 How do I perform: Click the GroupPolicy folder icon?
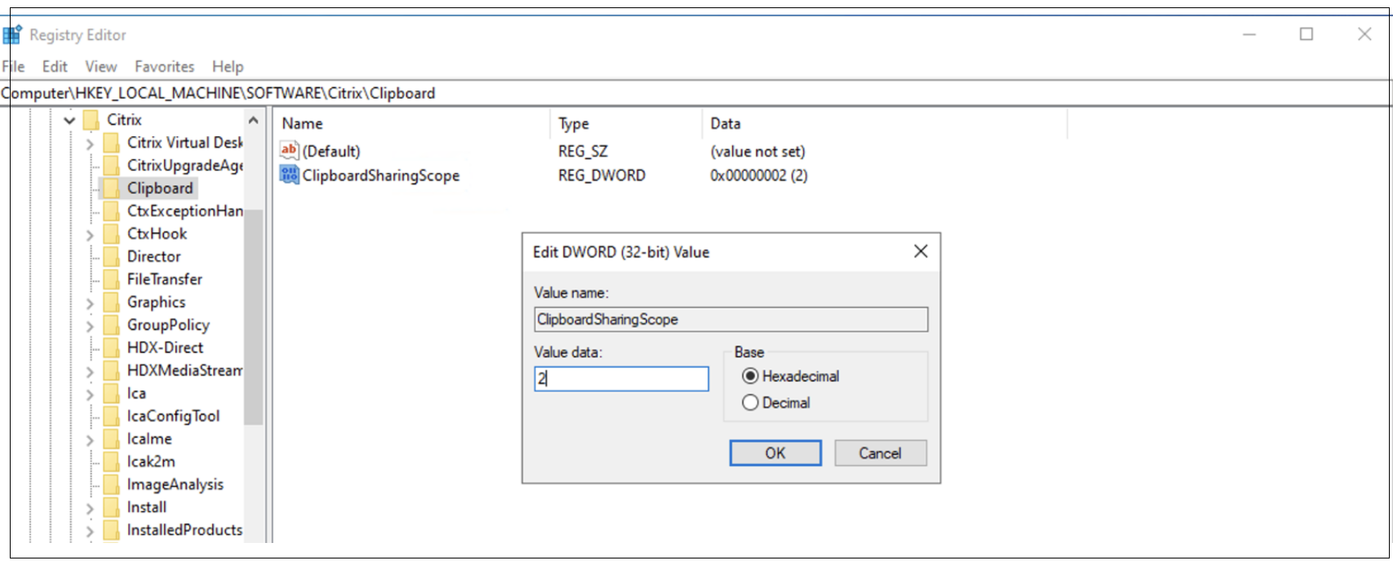pyautogui.click(x=112, y=325)
